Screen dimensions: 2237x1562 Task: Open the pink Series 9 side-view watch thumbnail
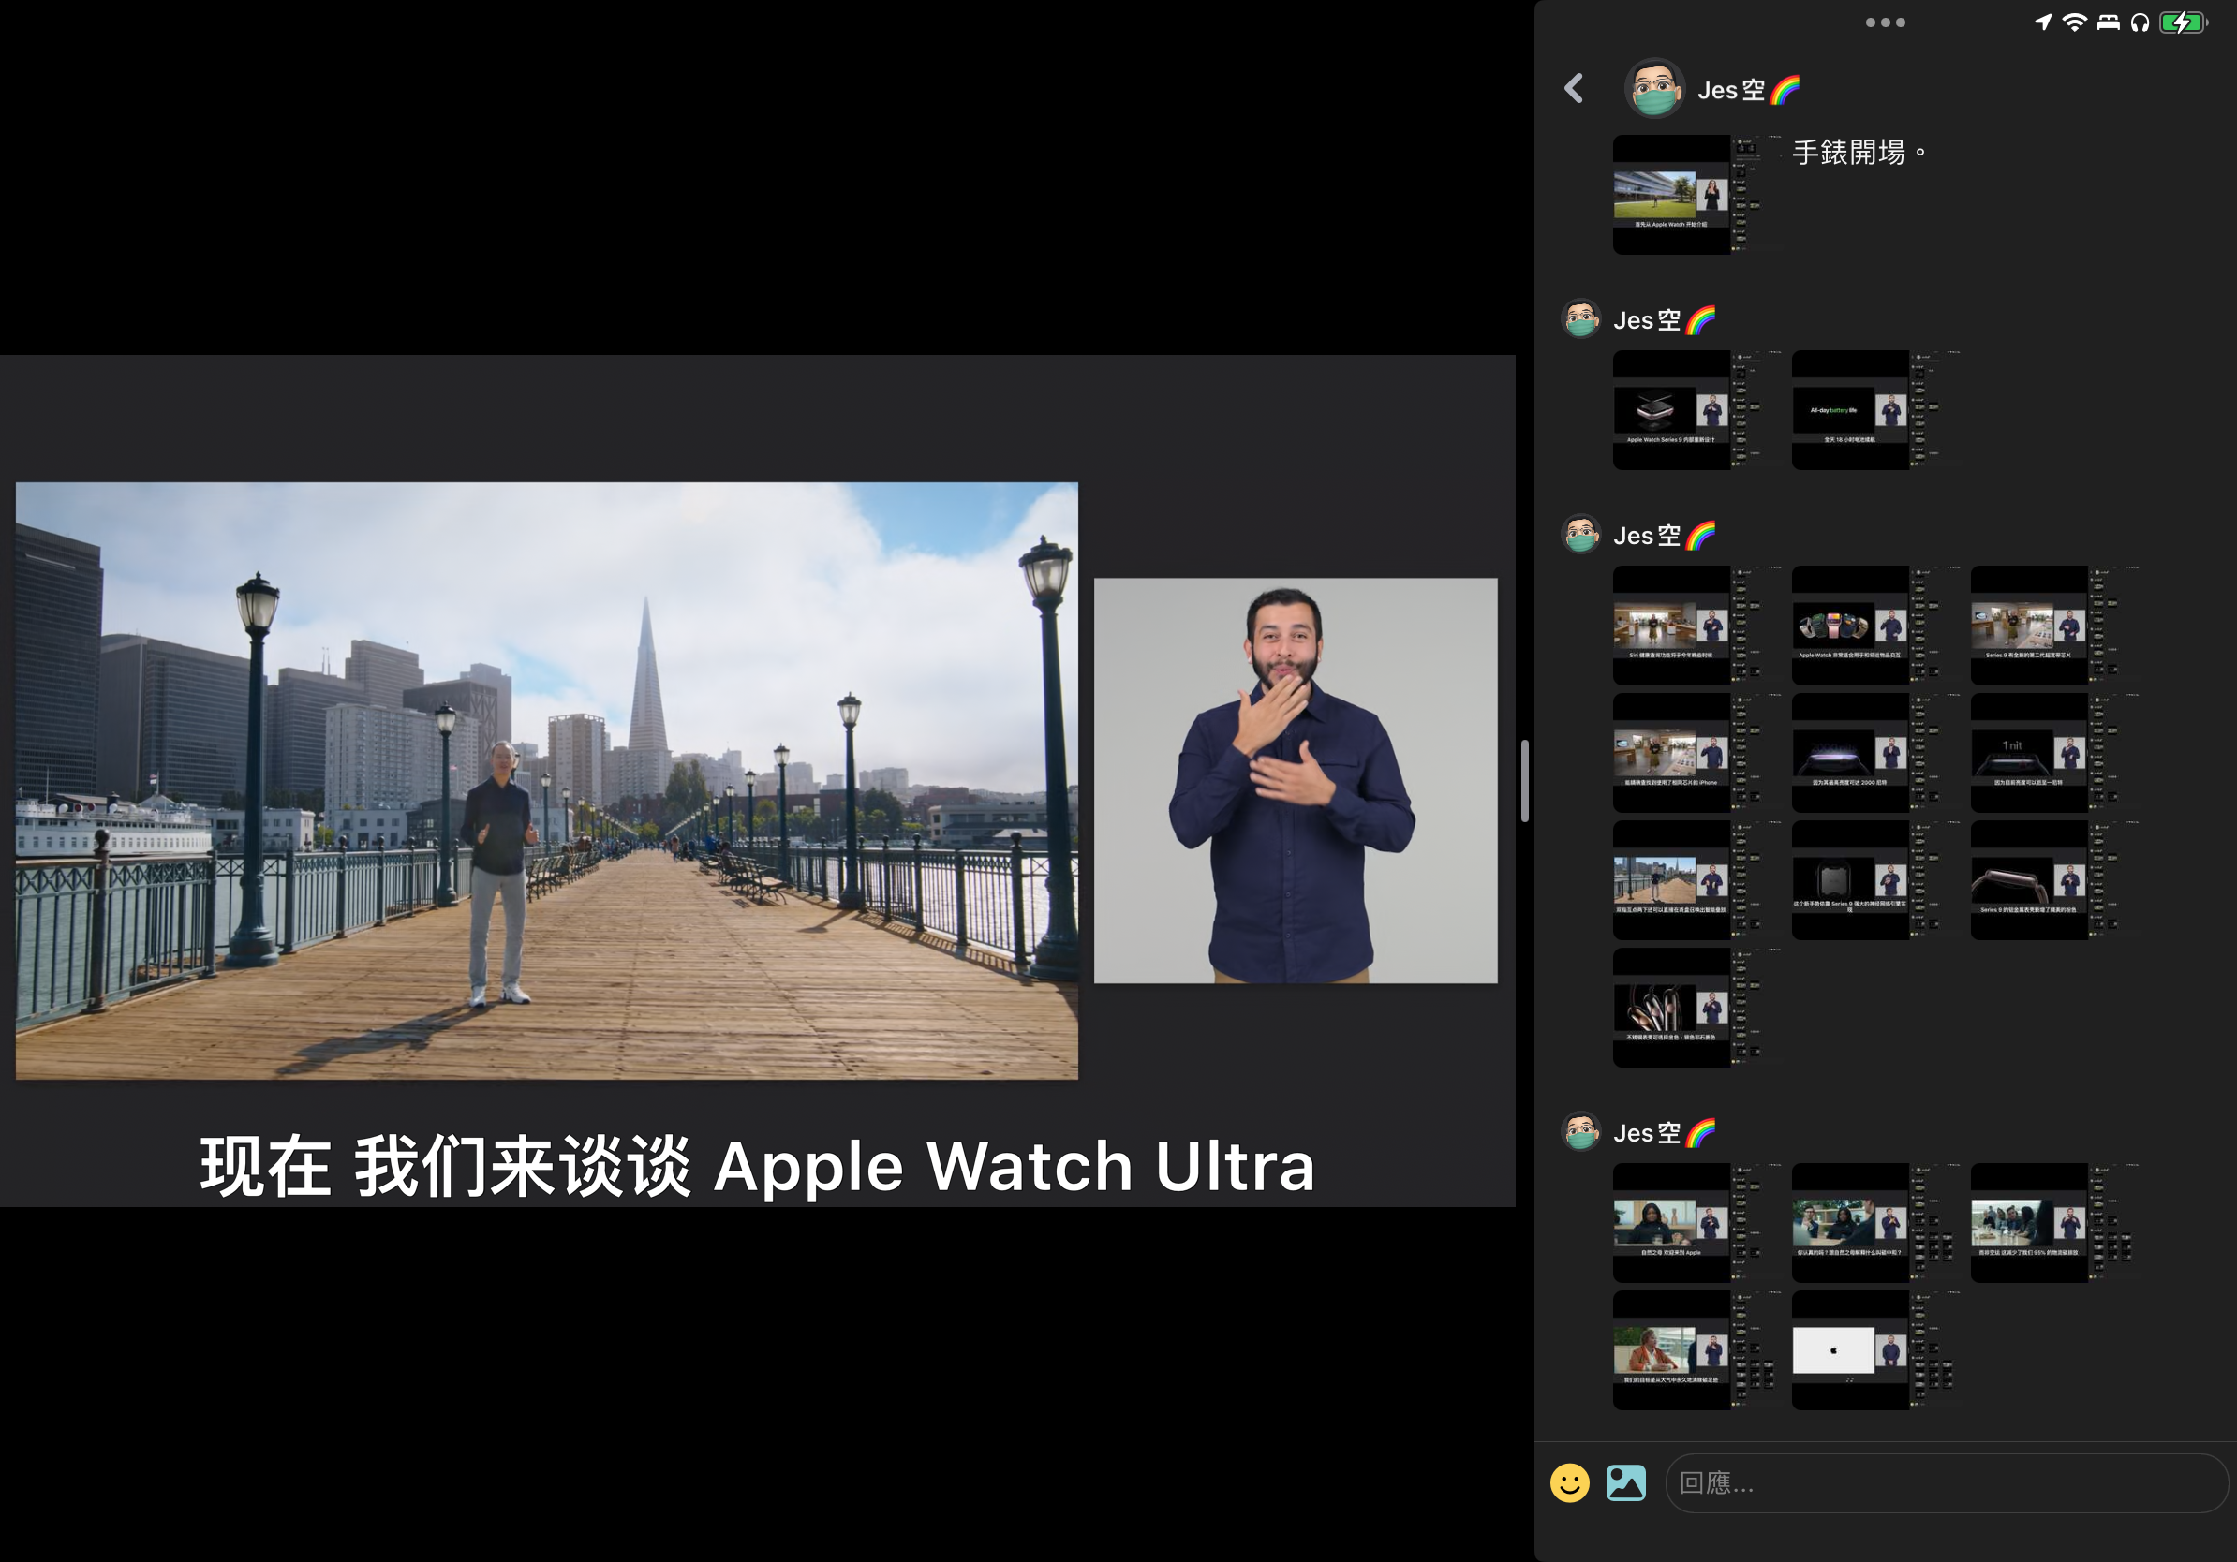2058,880
